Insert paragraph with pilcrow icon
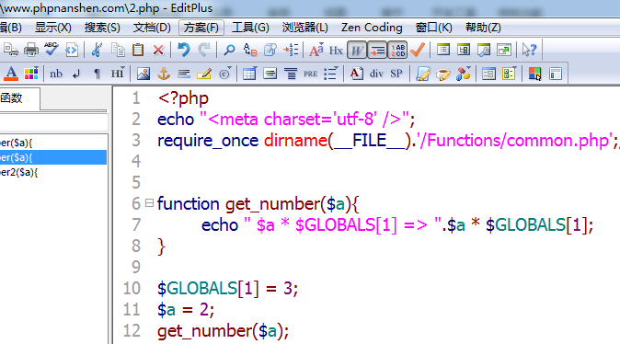 tap(97, 74)
